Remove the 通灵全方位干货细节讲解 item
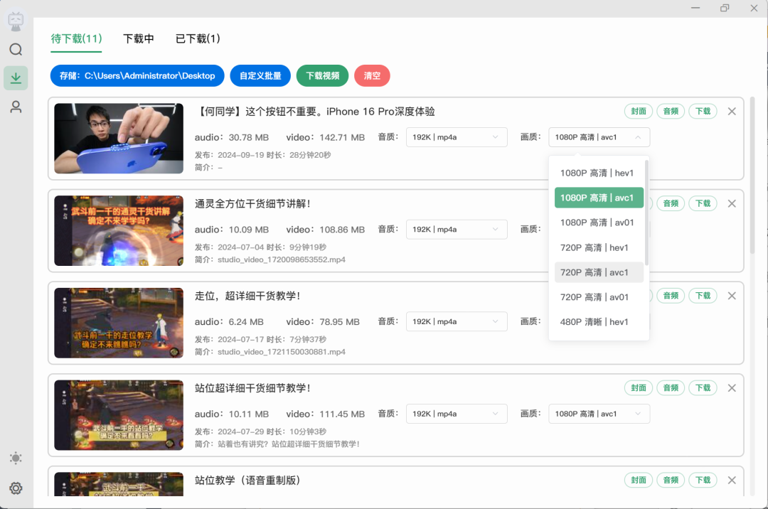 [732, 203]
